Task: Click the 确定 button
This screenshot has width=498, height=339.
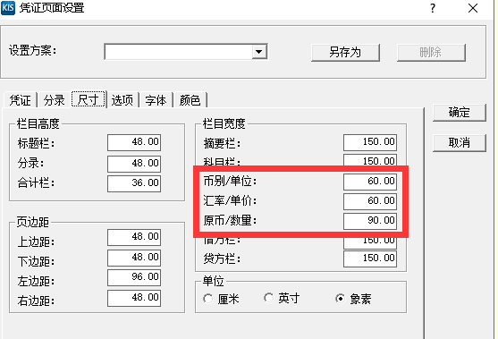Action: 460,113
